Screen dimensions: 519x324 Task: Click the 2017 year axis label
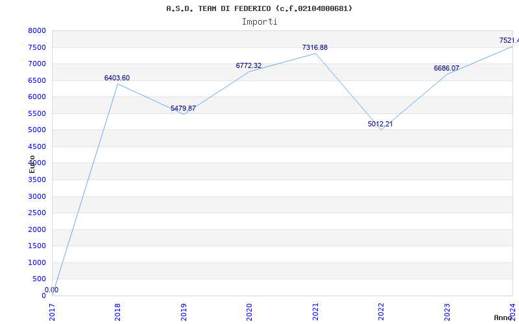click(52, 312)
